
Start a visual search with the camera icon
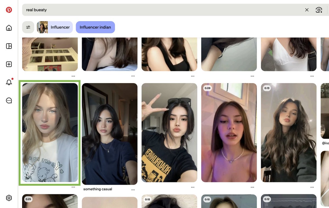click(319, 10)
